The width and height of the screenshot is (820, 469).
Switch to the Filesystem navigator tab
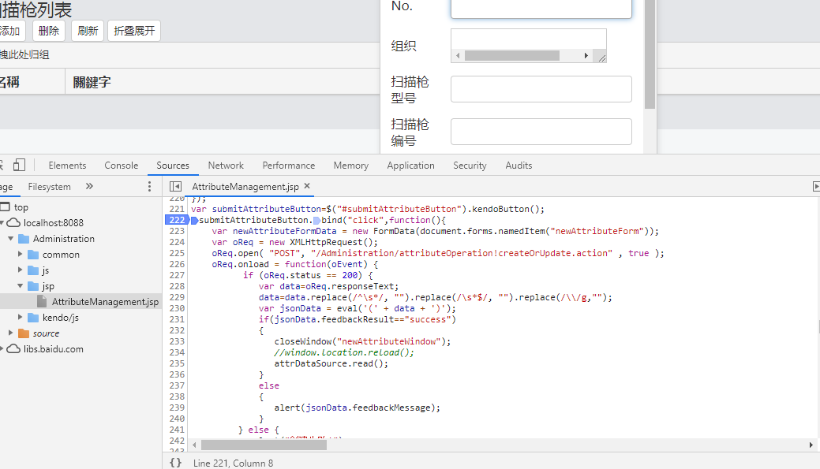pyautogui.click(x=49, y=187)
